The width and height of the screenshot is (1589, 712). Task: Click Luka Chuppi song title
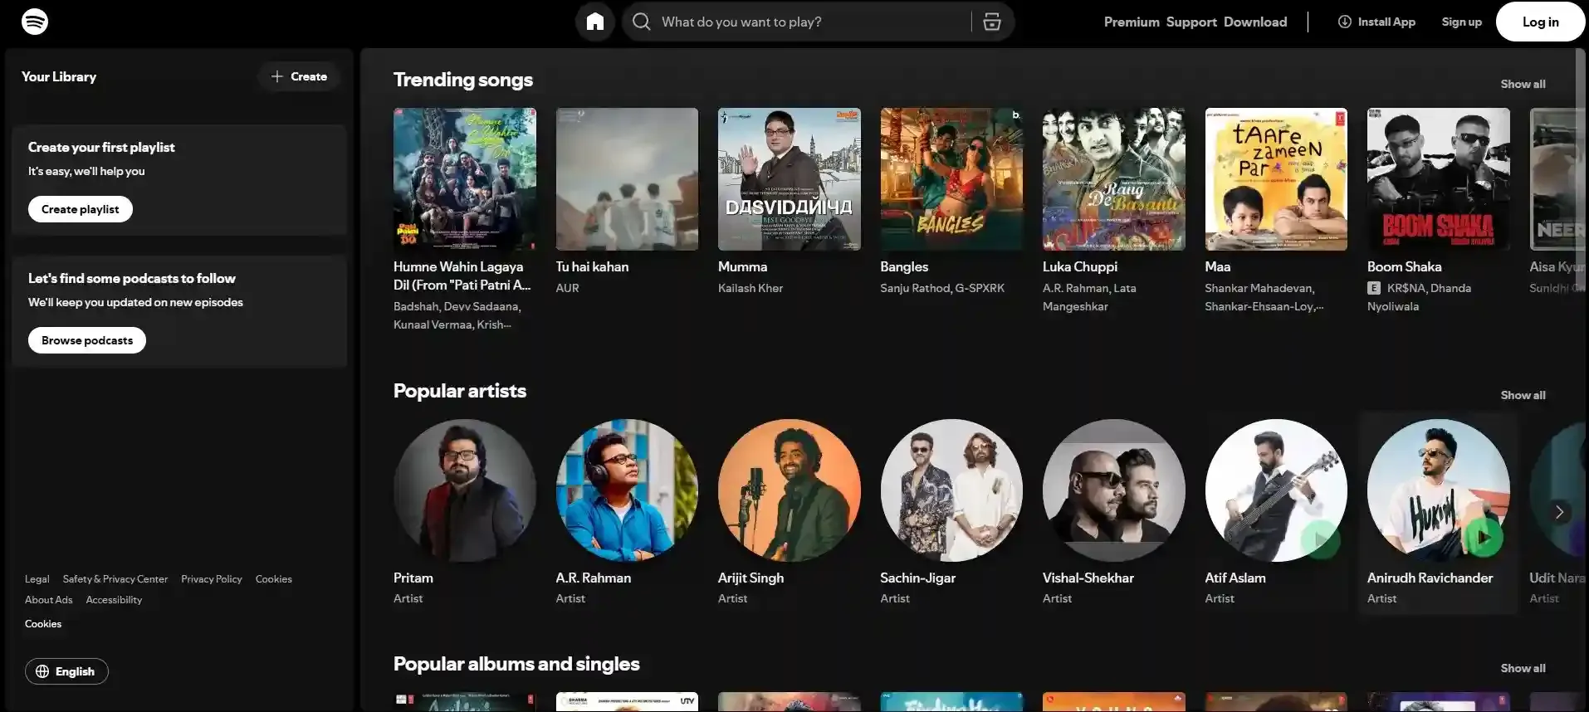pyautogui.click(x=1079, y=266)
